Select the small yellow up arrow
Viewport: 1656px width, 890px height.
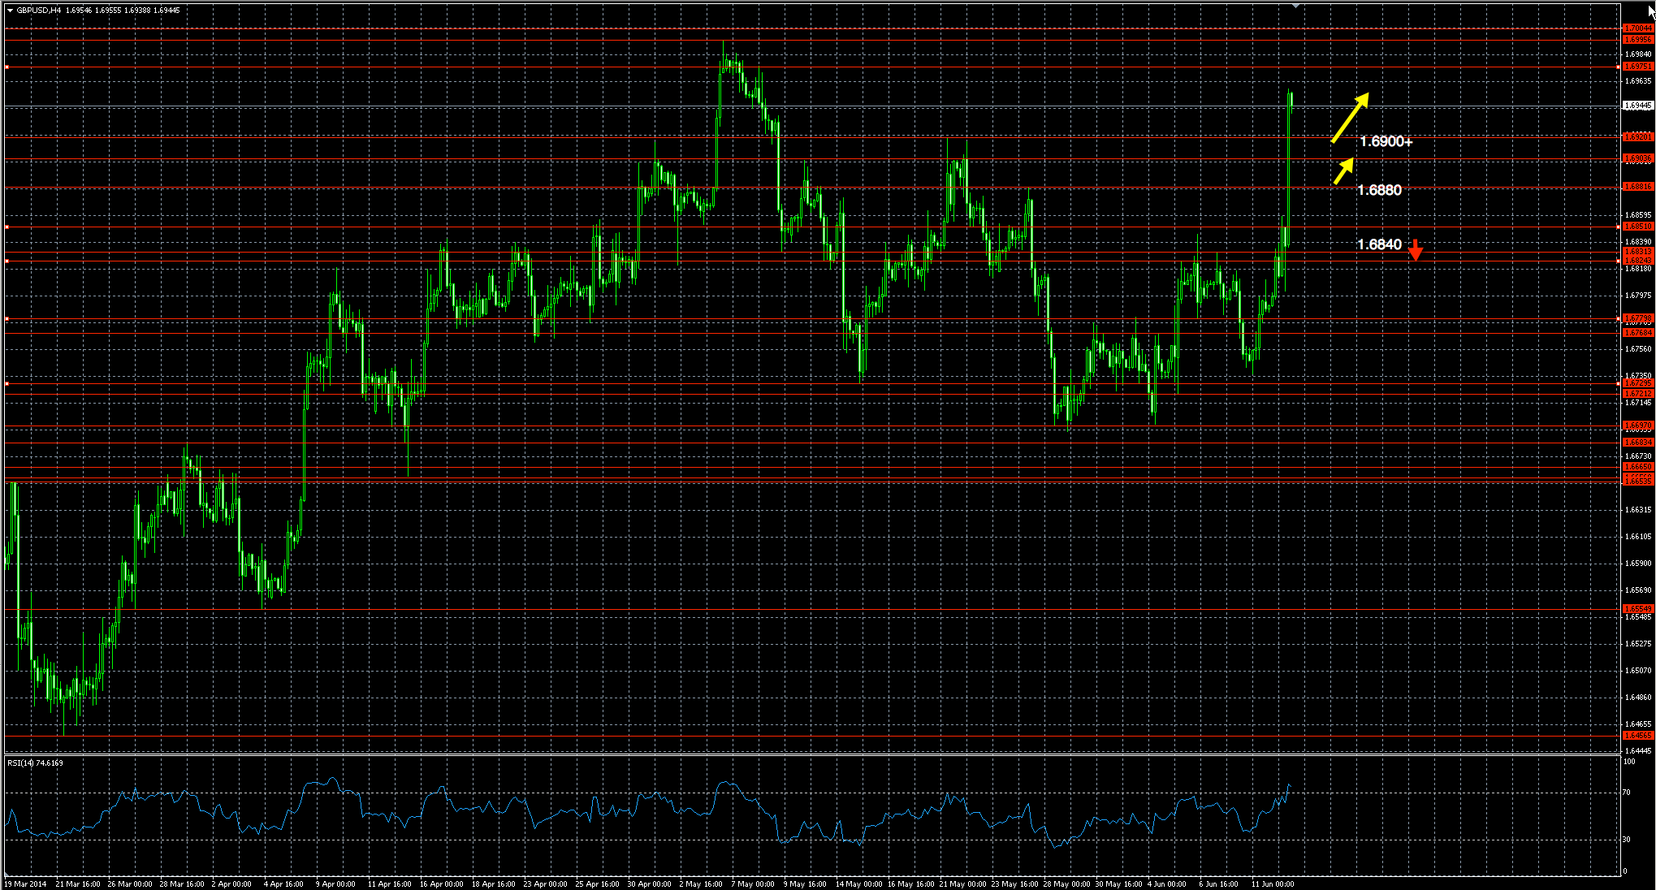coord(1343,171)
